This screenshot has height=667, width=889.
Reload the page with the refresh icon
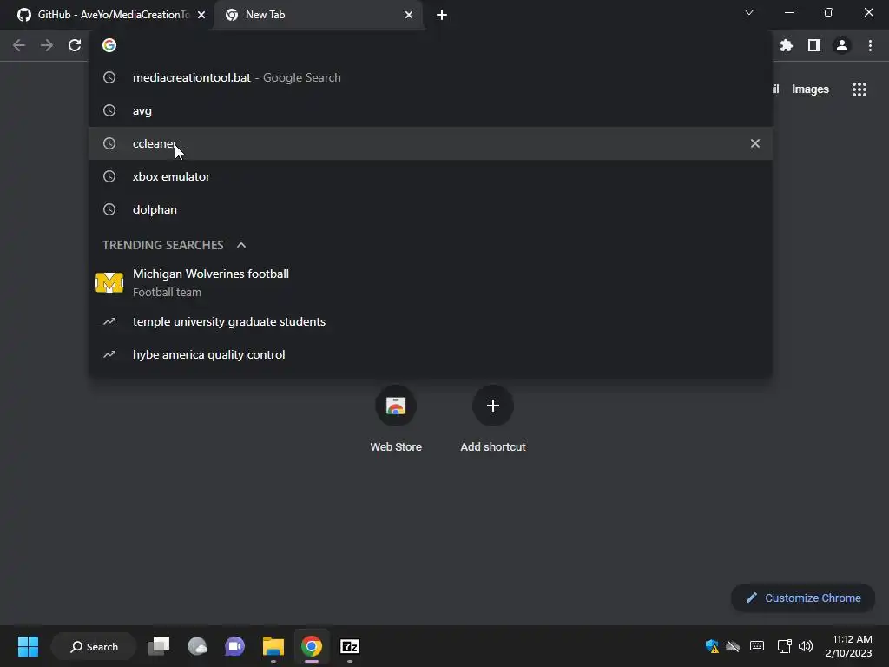pyautogui.click(x=75, y=45)
